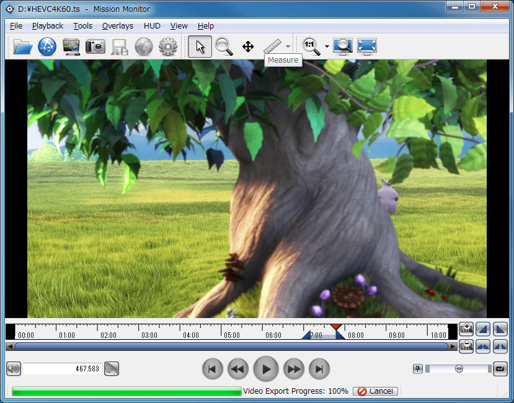This screenshot has width=514, height=403.
Task: Click the blue network globe icon
Action: click(x=47, y=46)
